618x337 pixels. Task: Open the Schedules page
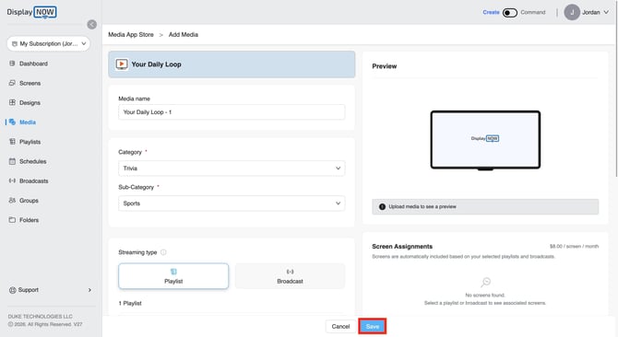click(x=32, y=161)
